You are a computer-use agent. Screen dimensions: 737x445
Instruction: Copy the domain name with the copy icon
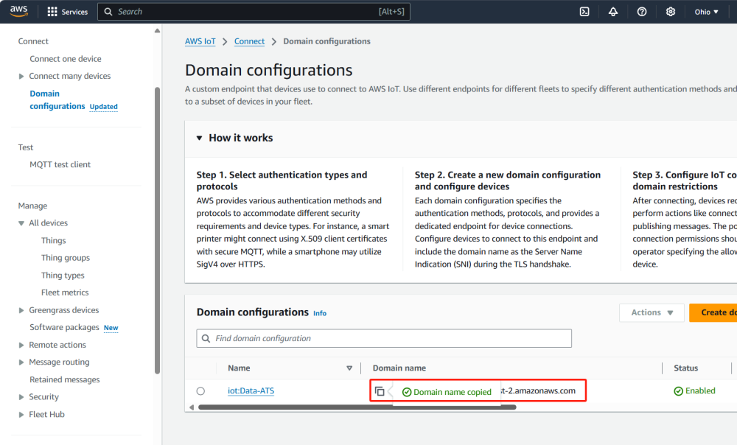point(380,391)
